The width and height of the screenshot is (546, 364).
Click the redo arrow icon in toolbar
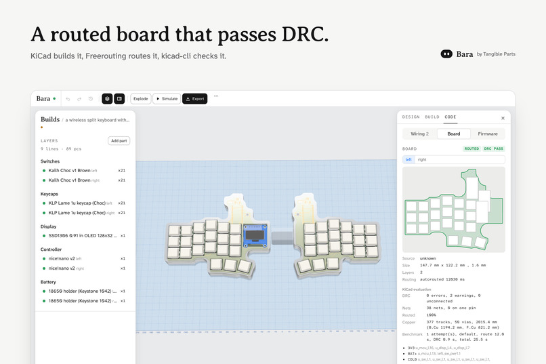pos(79,99)
